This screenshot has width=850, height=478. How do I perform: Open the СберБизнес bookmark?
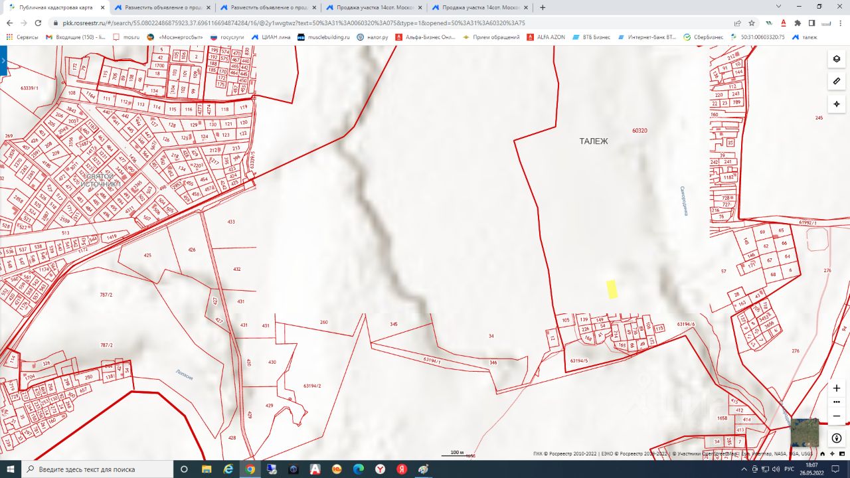pyautogui.click(x=704, y=37)
